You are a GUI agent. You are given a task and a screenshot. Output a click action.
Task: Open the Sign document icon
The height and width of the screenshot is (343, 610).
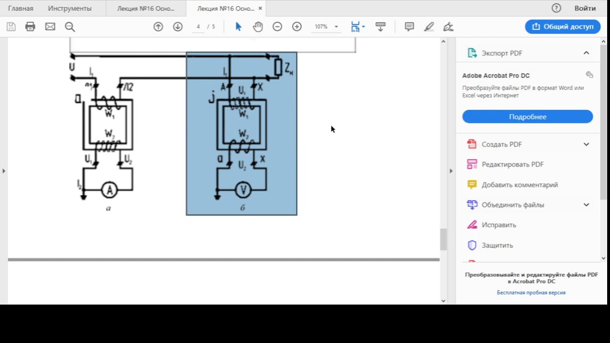448,27
